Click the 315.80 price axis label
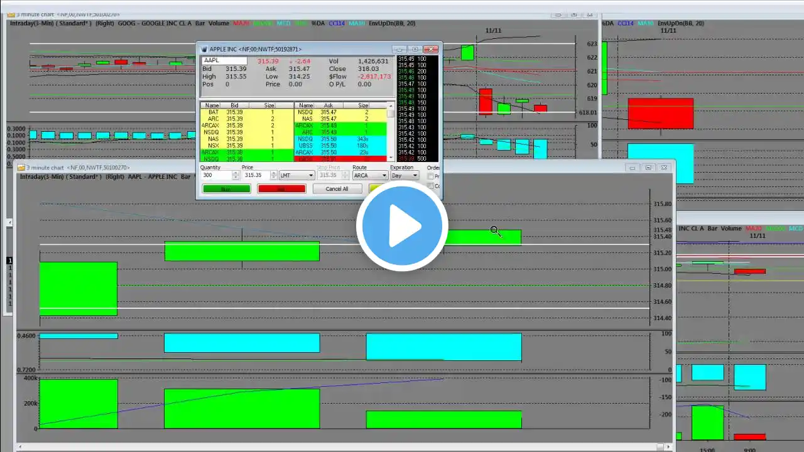 coord(662,204)
